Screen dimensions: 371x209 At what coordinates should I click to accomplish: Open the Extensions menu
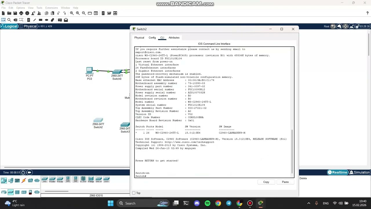52,8
